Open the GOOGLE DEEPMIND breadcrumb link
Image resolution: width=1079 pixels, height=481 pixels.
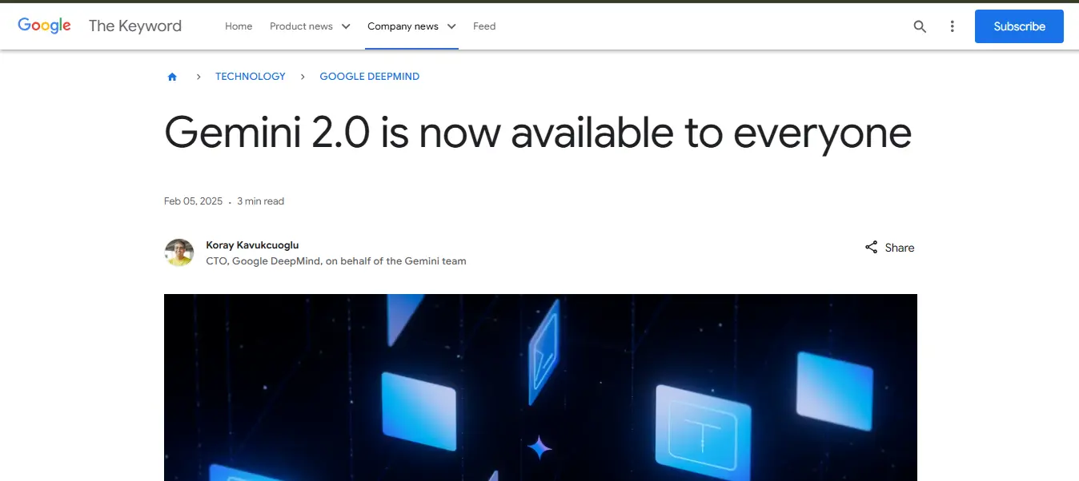point(370,77)
